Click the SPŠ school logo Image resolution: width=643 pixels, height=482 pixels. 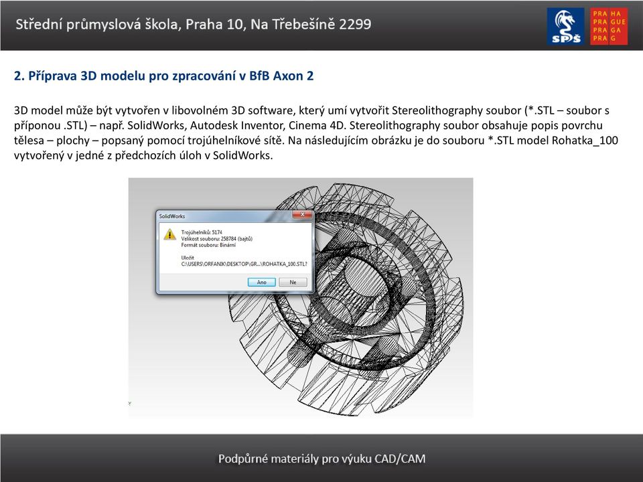(x=565, y=26)
